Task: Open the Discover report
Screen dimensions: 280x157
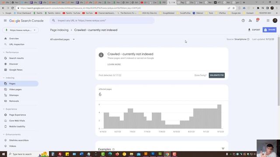Action: pyautogui.click(x=14, y=64)
